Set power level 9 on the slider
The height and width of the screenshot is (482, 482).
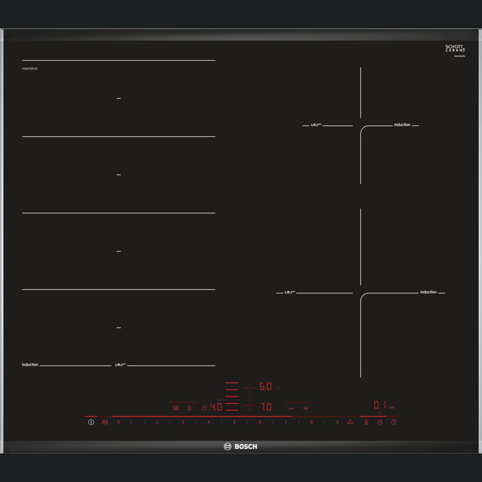337,422
